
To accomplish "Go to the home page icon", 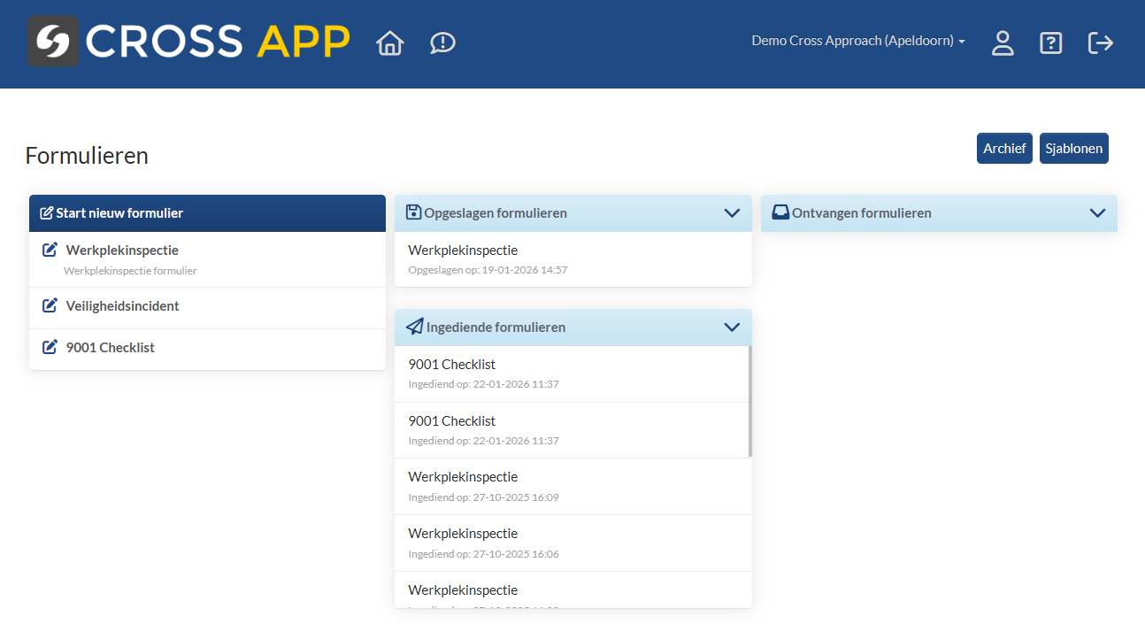I will tap(389, 42).
